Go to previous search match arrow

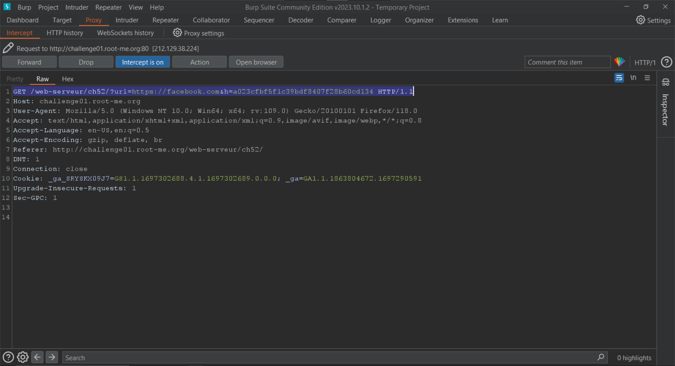(x=37, y=357)
